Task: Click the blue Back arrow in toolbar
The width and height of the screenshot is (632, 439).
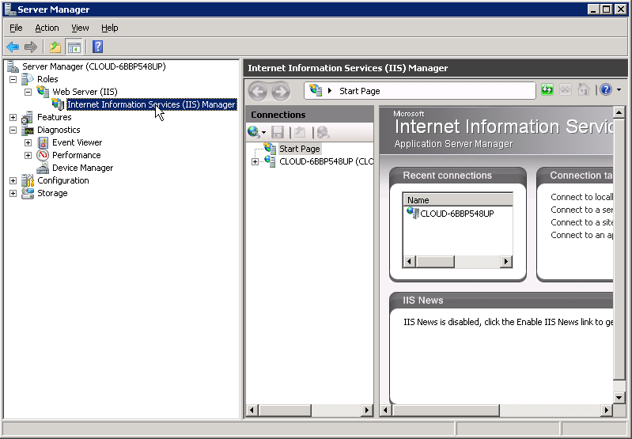Action: point(13,47)
